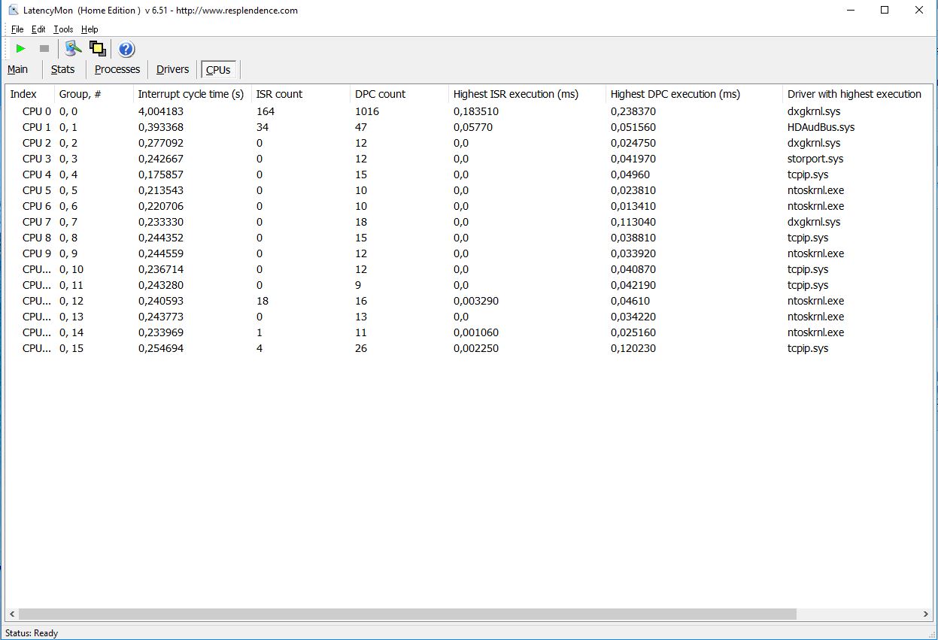Screen dimensions: 938x640
Task: Click the gray stop monitoring icon
Action: 44,49
